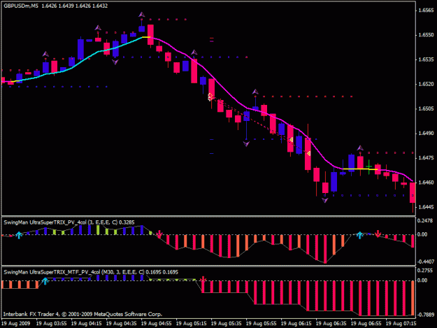
Task: Click the 19 Aug 03:55 time label
Action: pos(52,324)
